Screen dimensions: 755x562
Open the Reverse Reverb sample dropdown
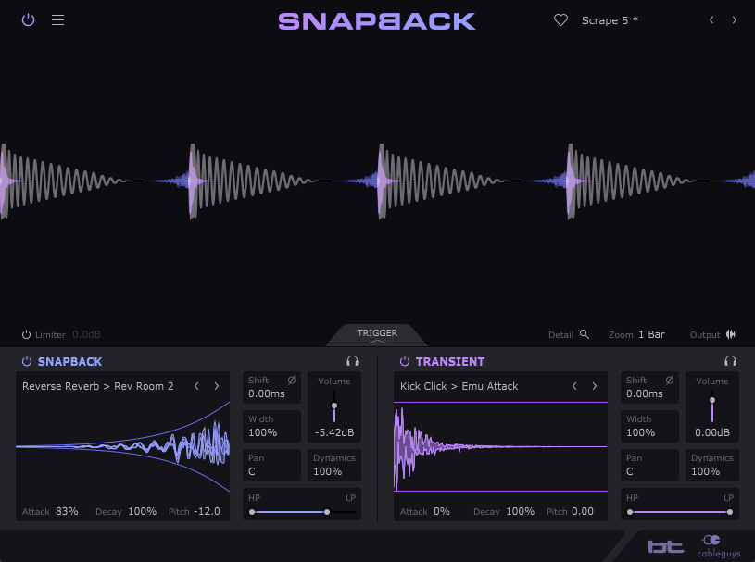coord(98,386)
